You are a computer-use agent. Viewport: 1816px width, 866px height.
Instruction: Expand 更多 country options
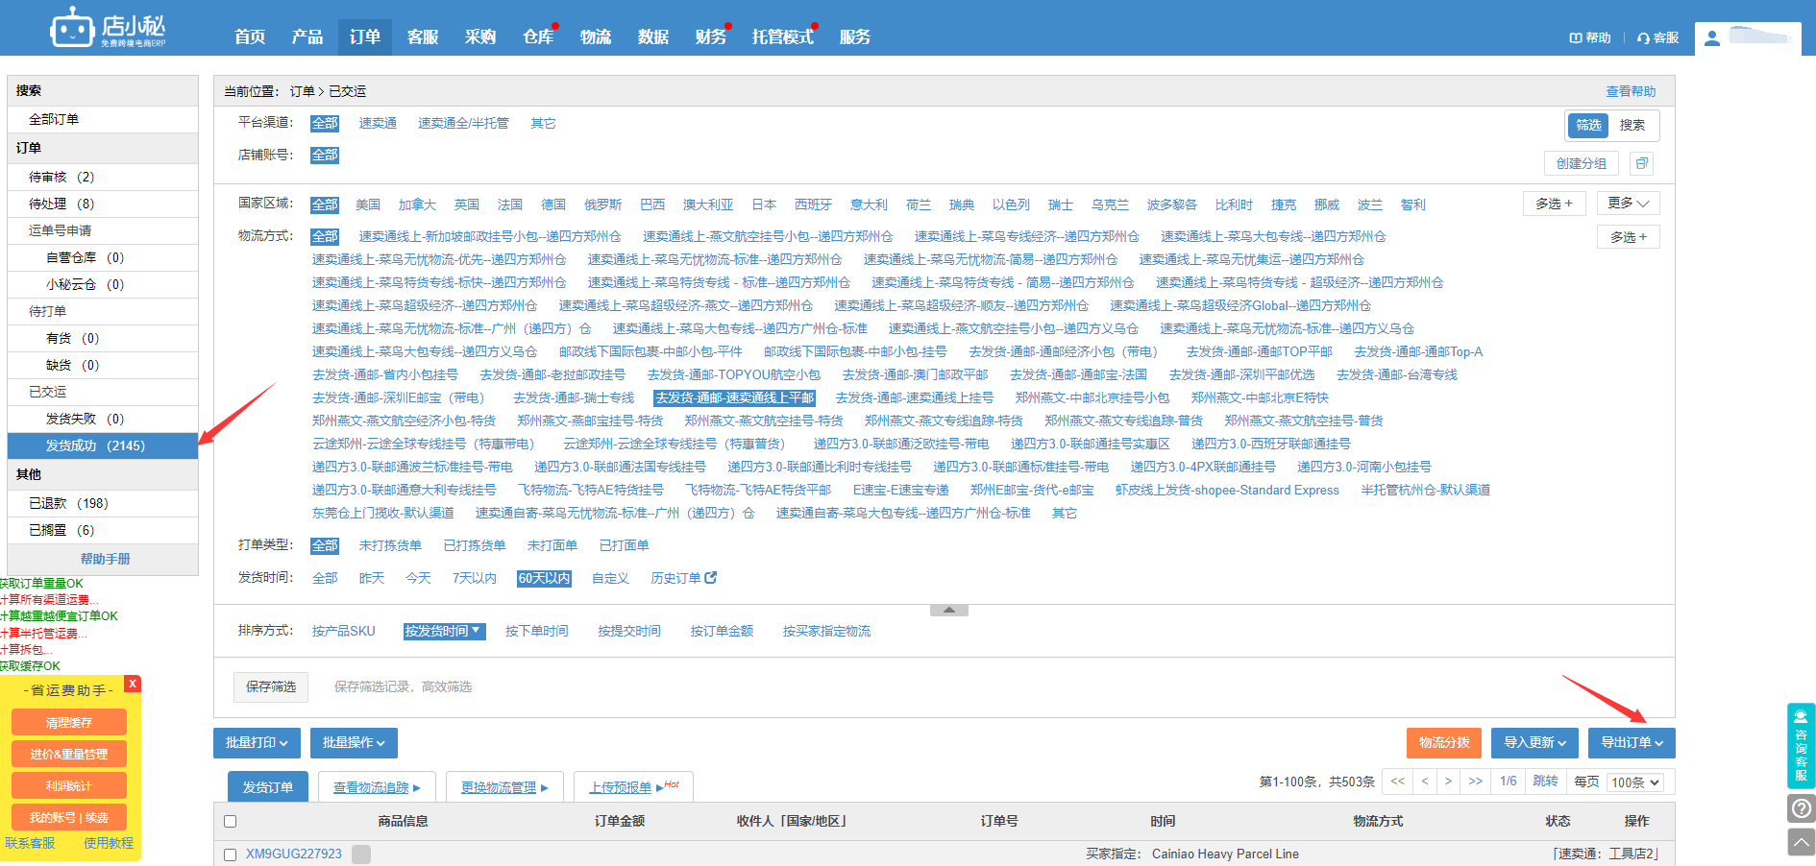[x=1629, y=204]
